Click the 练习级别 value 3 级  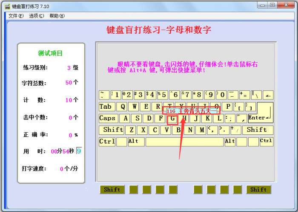(x=73, y=68)
